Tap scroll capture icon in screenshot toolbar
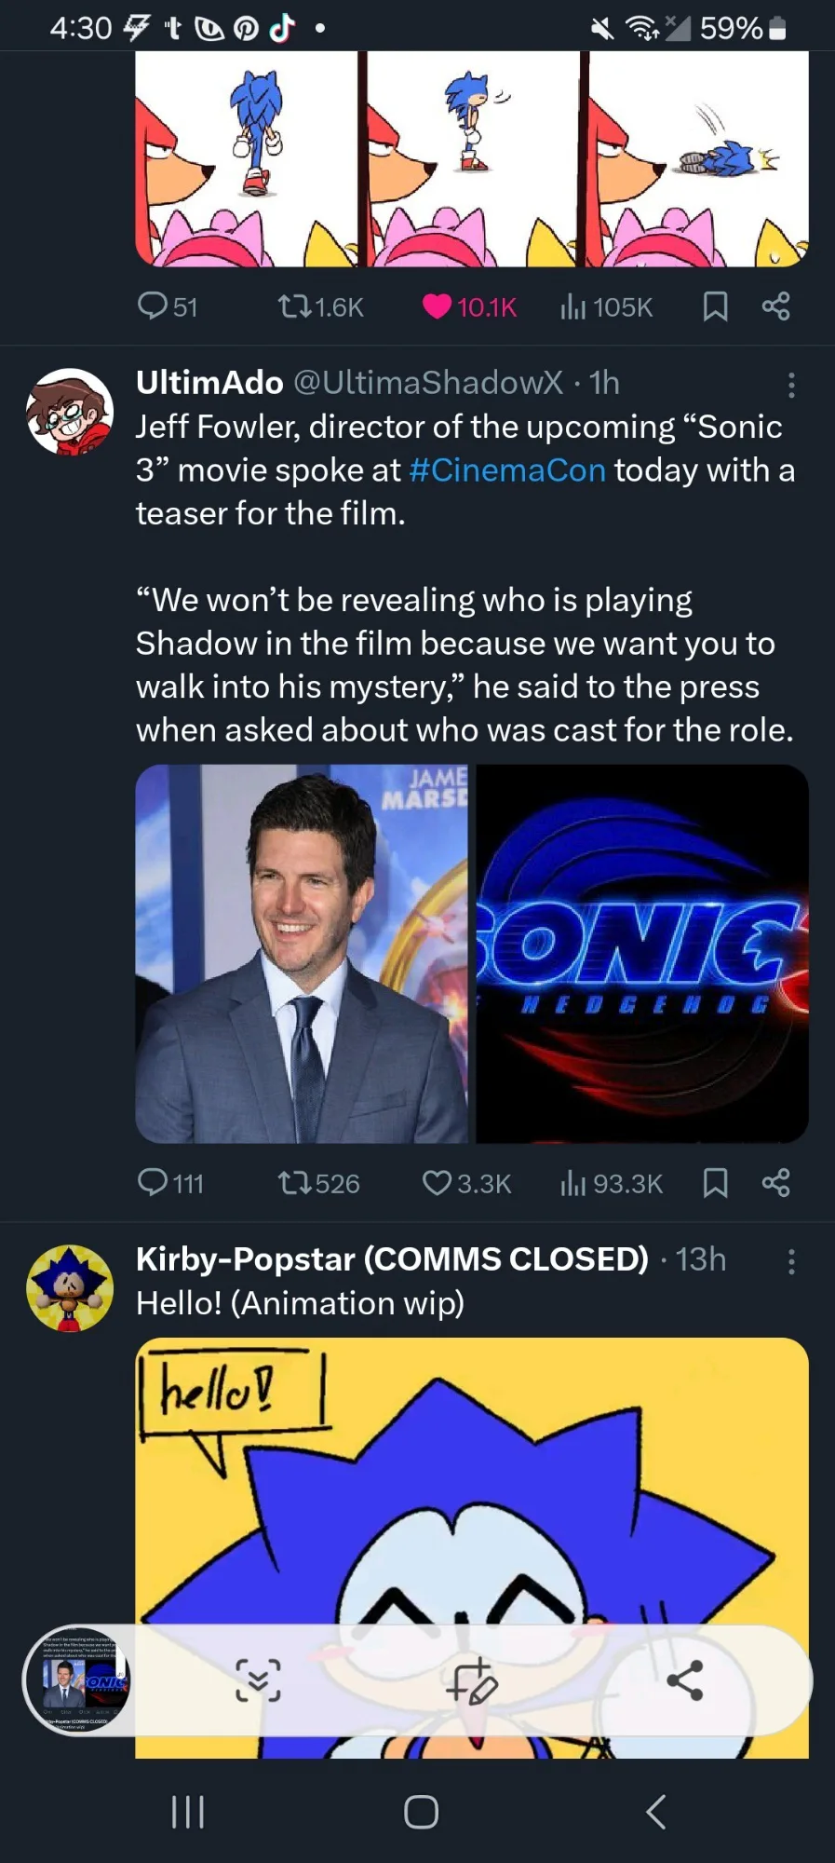The height and width of the screenshot is (1863, 835). (258, 1680)
